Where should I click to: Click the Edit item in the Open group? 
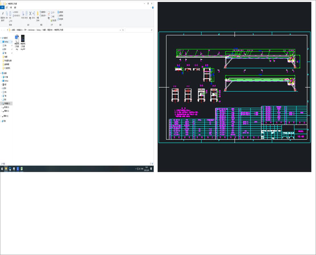pos(53,16)
